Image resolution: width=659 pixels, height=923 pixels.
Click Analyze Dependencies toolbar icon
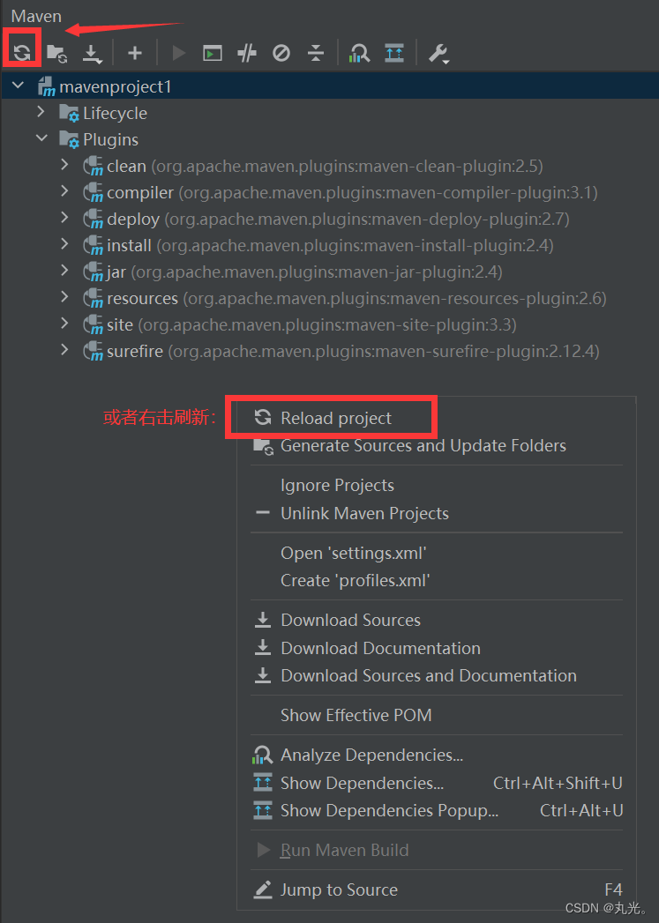[x=359, y=54]
